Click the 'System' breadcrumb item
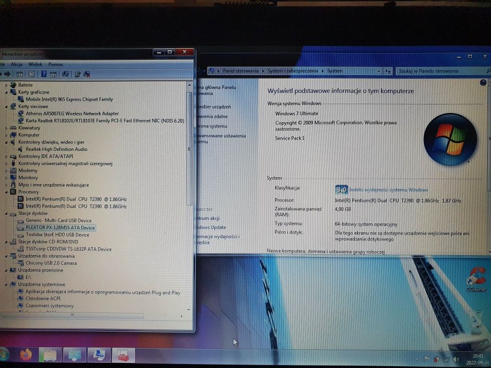Viewport: 491px width, 368px height. pyautogui.click(x=335, y=71)
